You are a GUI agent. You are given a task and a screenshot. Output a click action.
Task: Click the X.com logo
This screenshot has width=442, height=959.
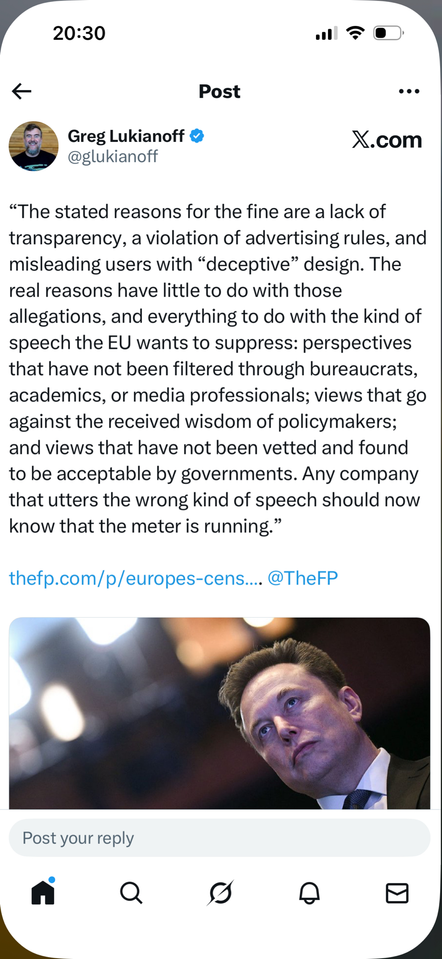pos(387,140)
